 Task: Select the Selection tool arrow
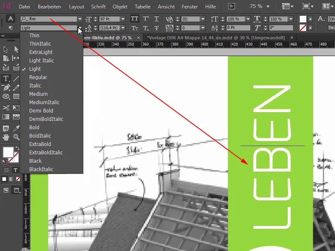(6, 49)
